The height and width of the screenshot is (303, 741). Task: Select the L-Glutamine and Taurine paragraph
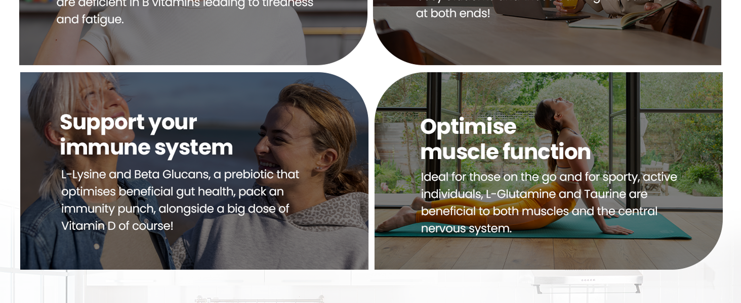tap(549, 203)
